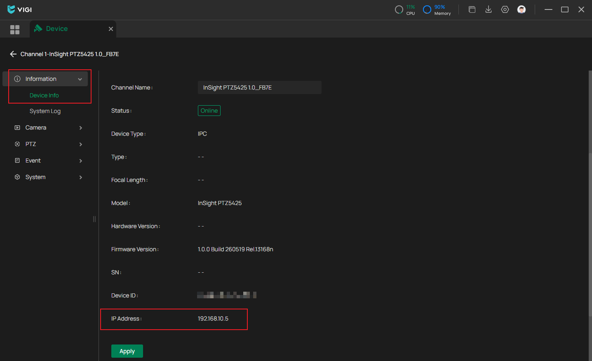Click the Memory usage indicator
Image resolution: width=592 pixels, height=361 pixels.
pos(437,9)
